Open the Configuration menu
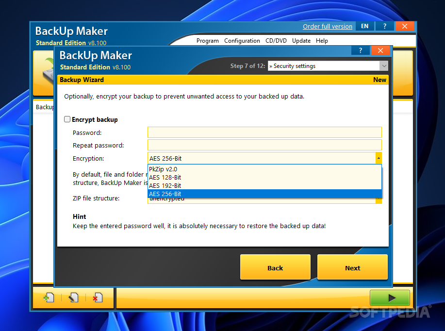 (242, 41)
